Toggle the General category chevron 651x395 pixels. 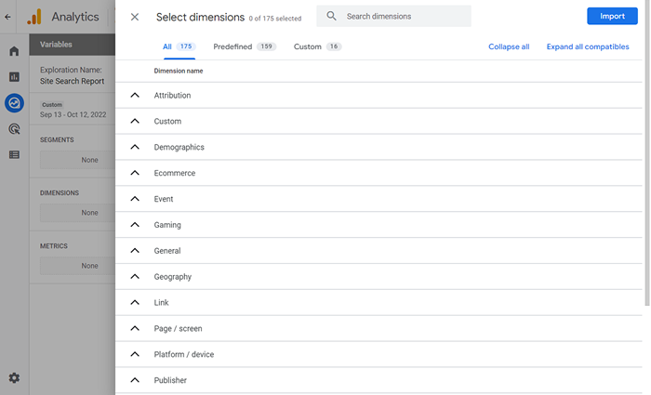point(135,251)
